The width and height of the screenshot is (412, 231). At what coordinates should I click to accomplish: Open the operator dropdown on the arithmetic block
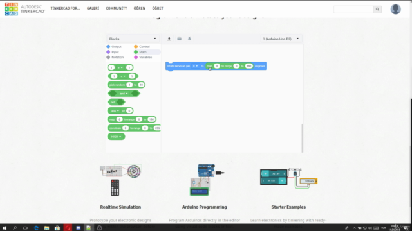pos(120,67)
